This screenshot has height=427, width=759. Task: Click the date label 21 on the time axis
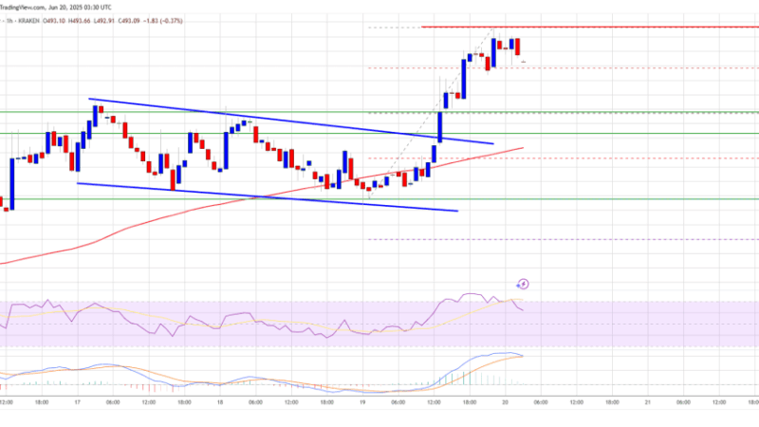[648, 402]
